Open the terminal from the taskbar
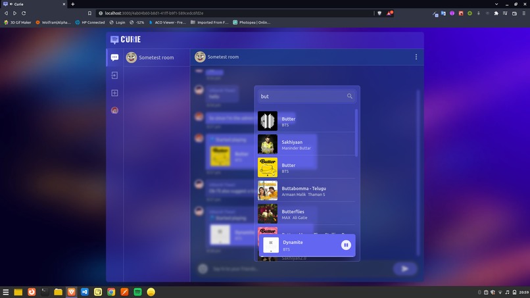530x298 pixels. pos(45,292)
